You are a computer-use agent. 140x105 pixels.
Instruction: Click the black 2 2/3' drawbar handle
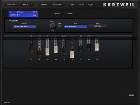[x=64, y=52]
